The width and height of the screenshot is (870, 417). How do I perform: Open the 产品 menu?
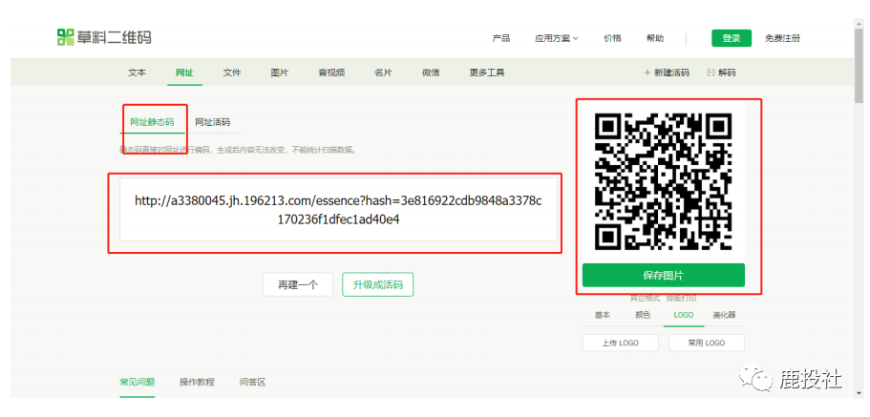click(500, 38)
